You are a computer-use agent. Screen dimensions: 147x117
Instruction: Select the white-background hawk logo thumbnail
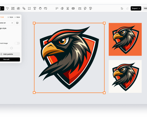125,76
